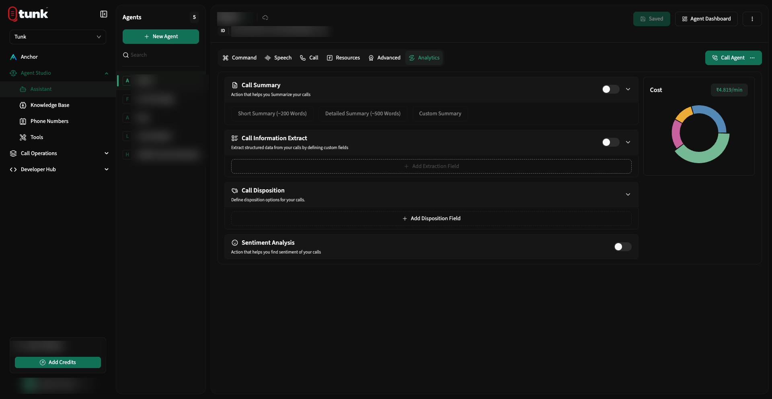The height and width of the screenshot is (399, 772).
Task: Select agent avatar L
Action: pos(127,136)
